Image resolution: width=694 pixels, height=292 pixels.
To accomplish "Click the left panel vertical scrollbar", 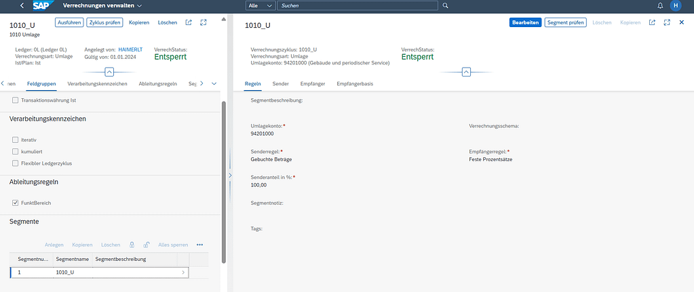I will 224,182.
